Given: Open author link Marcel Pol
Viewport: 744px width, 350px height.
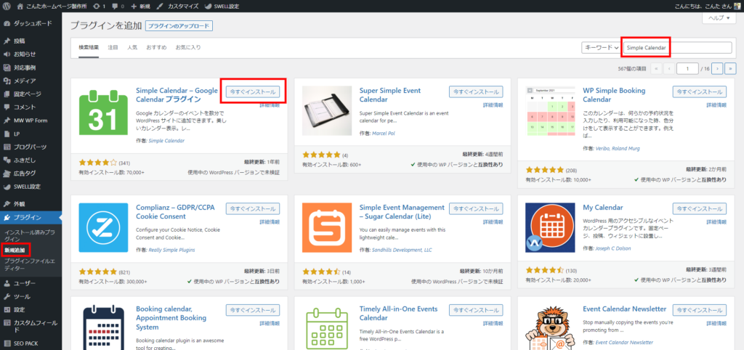Looking at the screenshot, I should point(384,134).
